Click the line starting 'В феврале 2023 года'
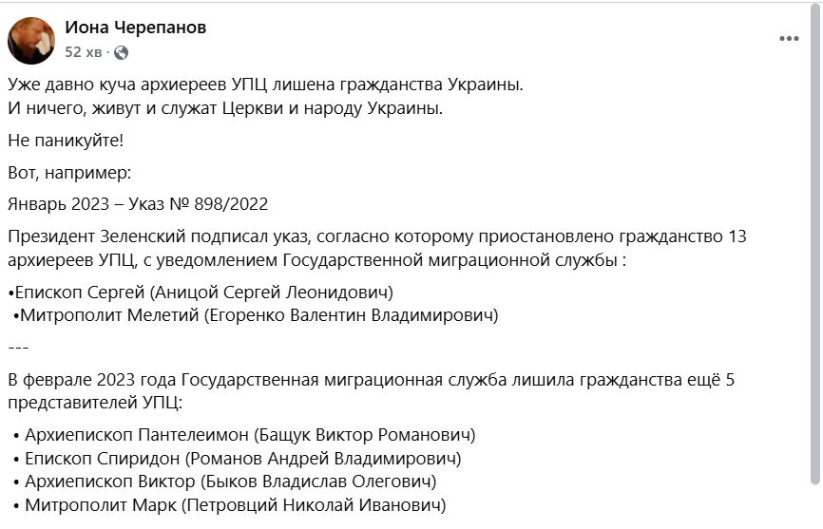Screen dimensions: 823x529 click(x=372, y=380)
